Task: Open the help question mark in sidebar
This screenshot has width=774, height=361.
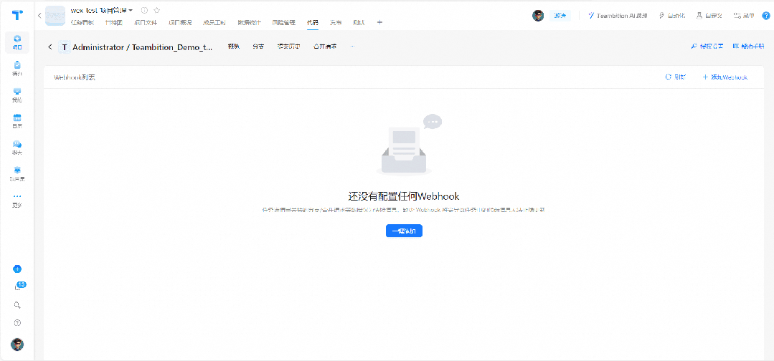Action: click(17, 323)
